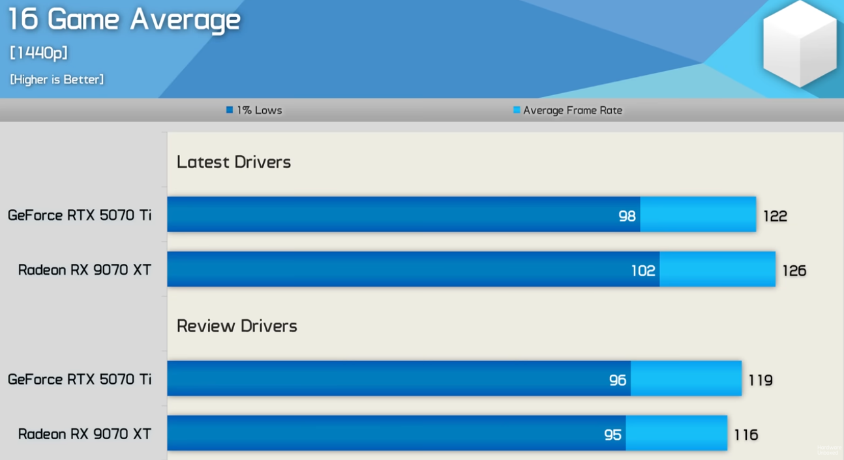Click the 98 value in the 1% lows bar
Viewport: 844px width, 460px height.
[627, 216]
